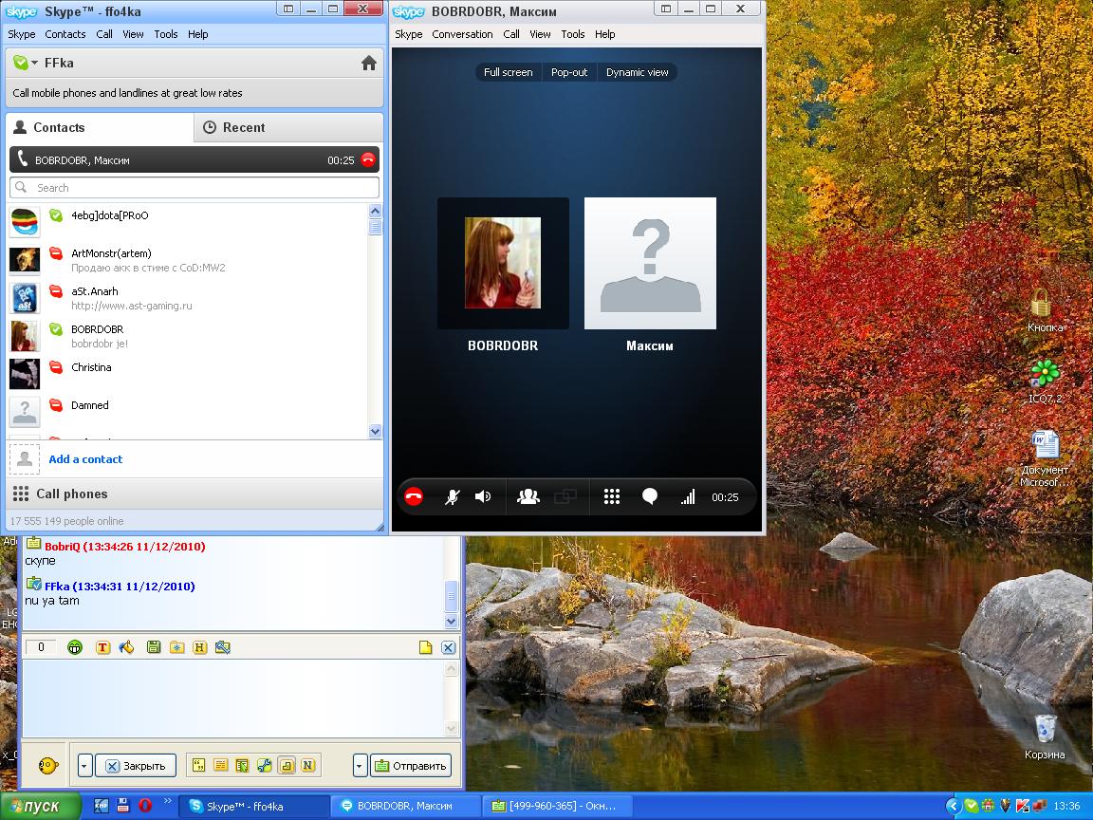
Task: Click the key icon in chat toolbar
Action: tap(222, 647)
